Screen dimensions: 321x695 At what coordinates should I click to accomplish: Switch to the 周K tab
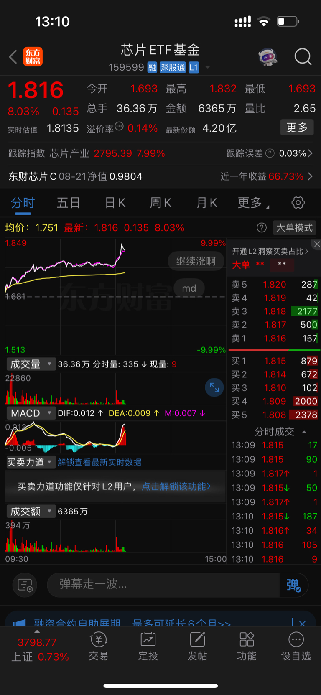click(x=160, y=203)
